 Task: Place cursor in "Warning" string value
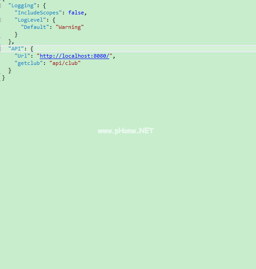(70, 27)
